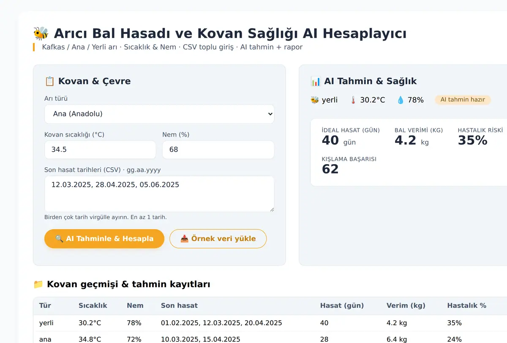
Task: Load sample data with Örnek veri yükle
Action: [218, 239]
